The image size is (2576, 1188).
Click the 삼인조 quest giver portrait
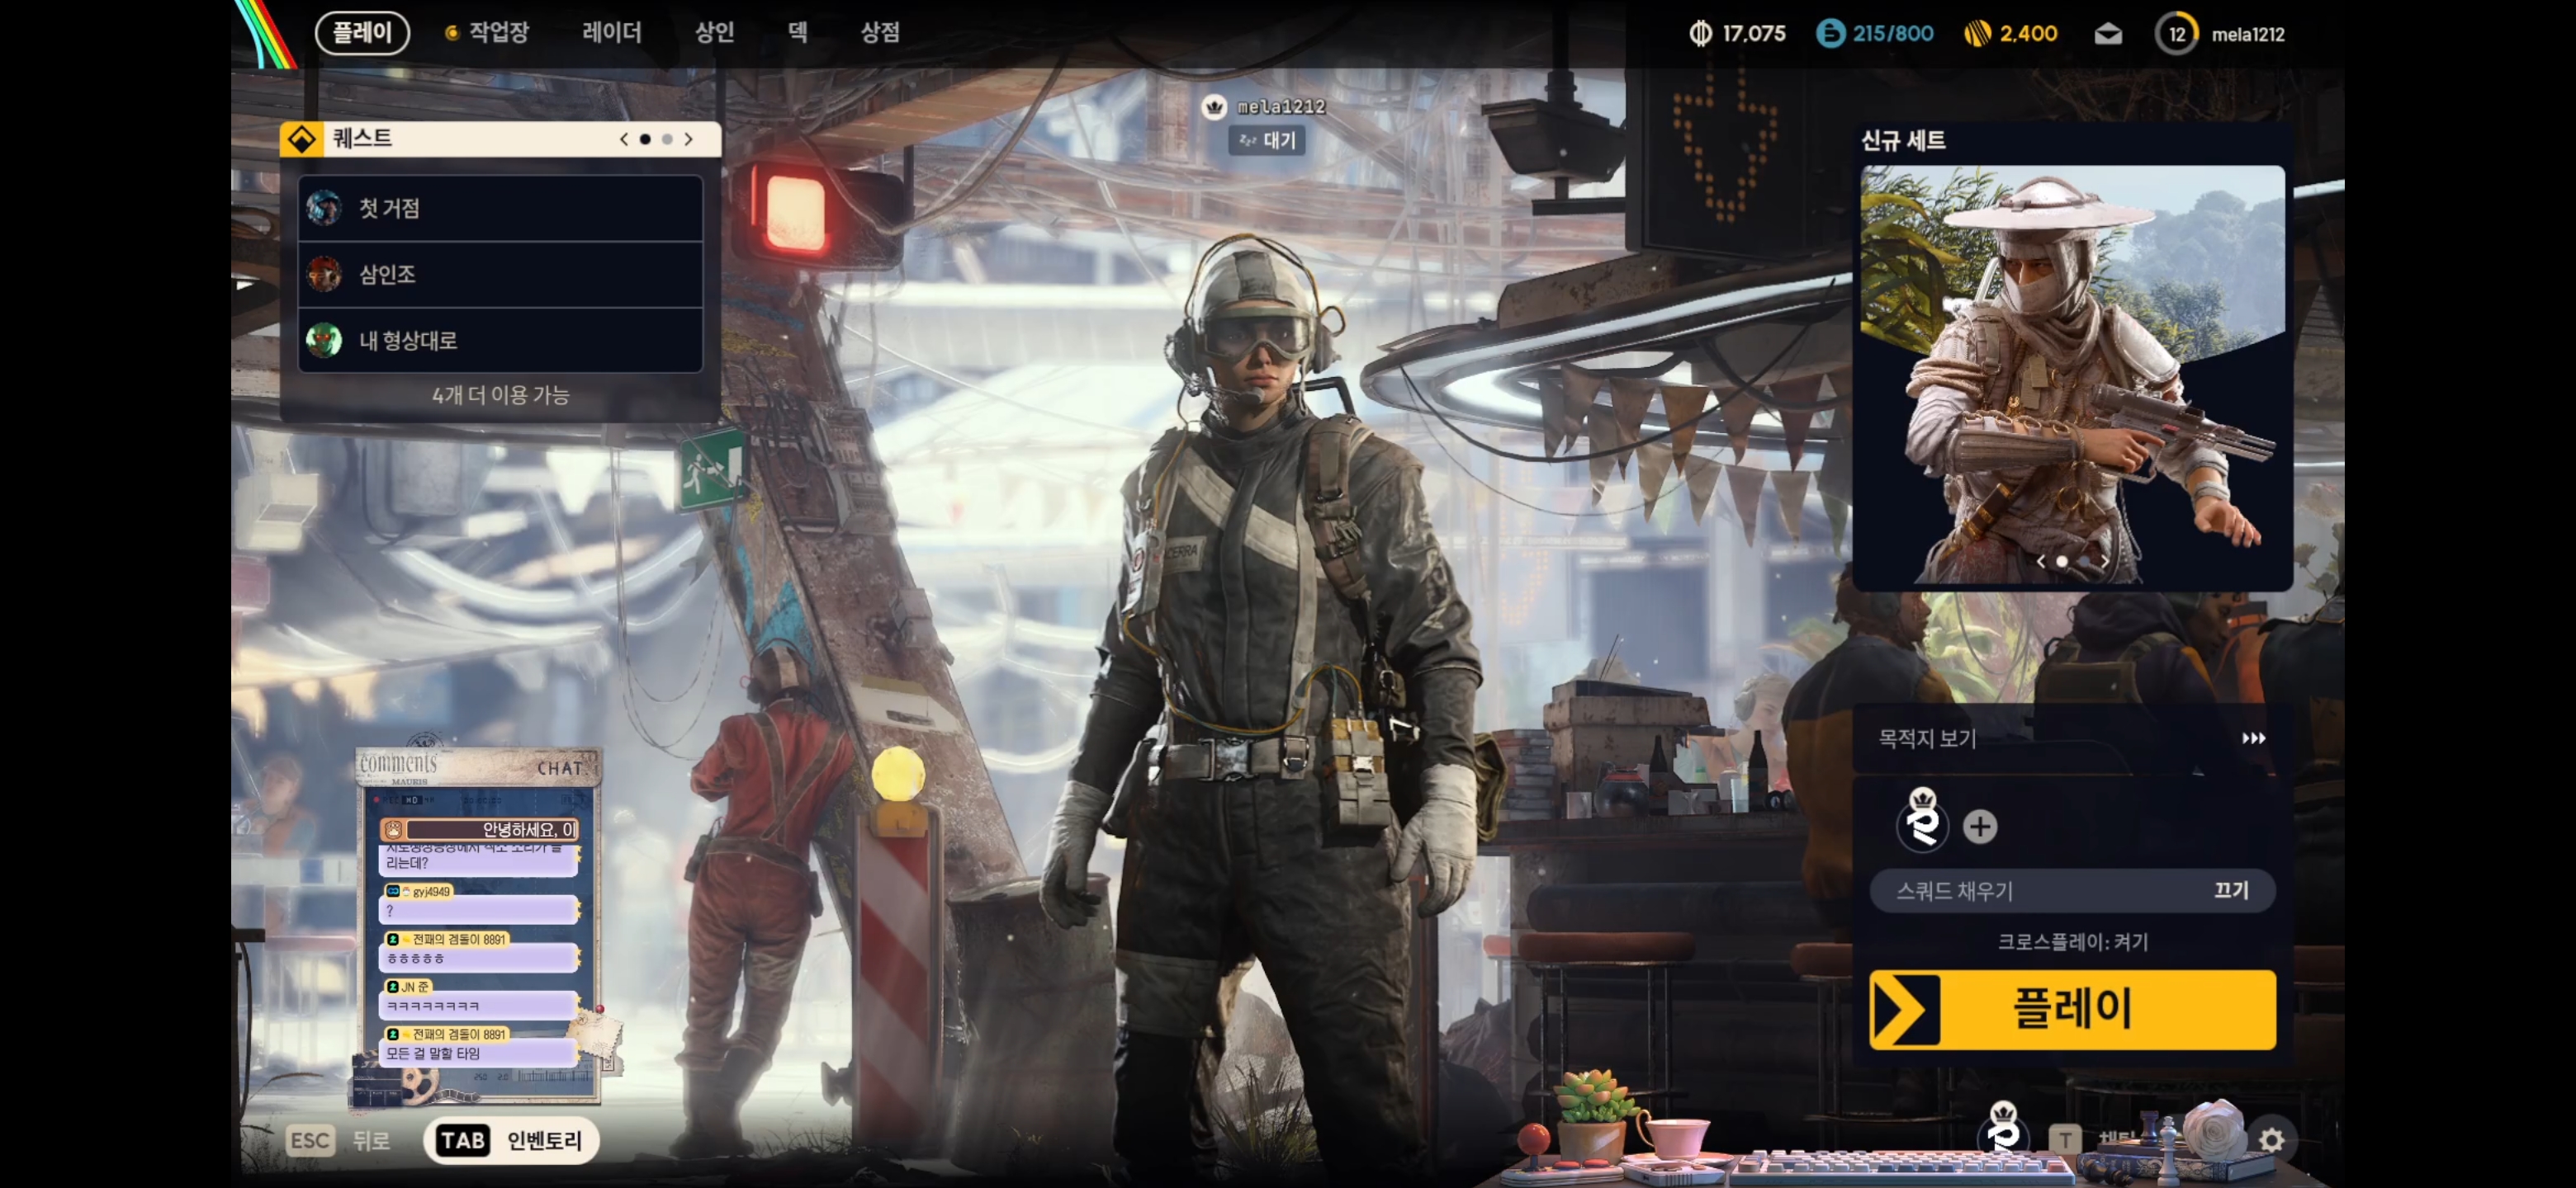click(x=324, y=274)
